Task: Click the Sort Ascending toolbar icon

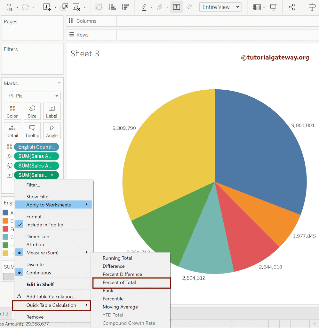Action: 112,7
